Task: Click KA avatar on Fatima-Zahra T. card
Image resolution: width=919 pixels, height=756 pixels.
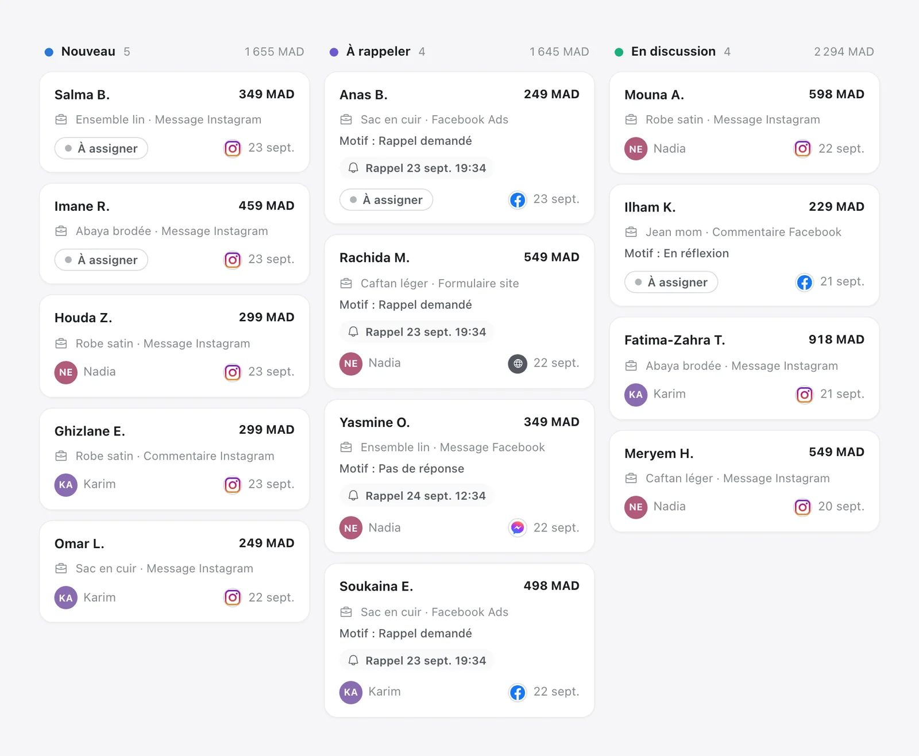Action: pyautogui.click(x=636, y=395)
